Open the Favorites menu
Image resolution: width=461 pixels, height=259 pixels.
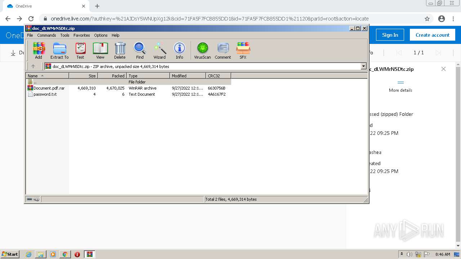click(x=82, y=35)
